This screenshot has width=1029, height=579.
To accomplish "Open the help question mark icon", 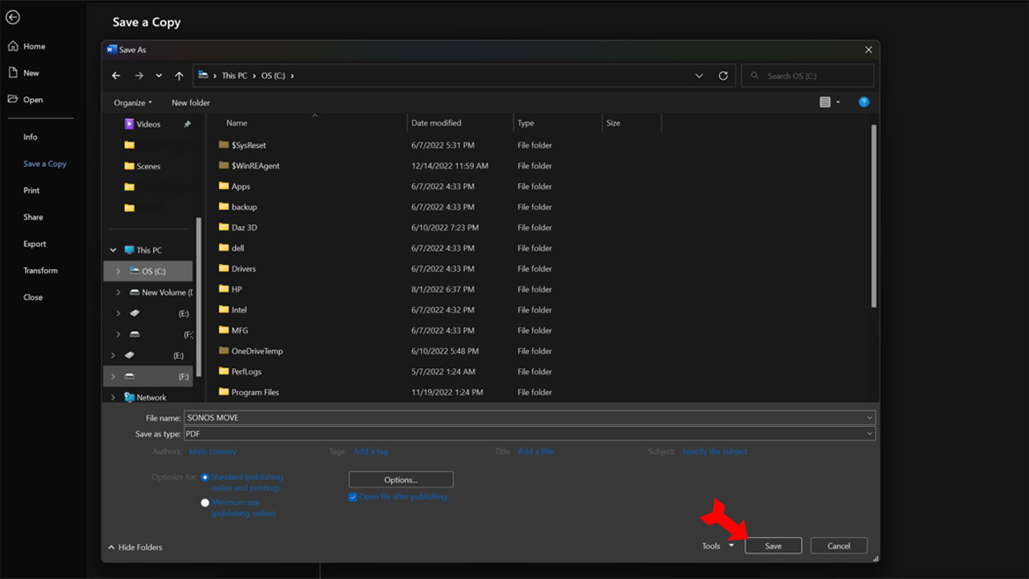I will pos(863,102).
